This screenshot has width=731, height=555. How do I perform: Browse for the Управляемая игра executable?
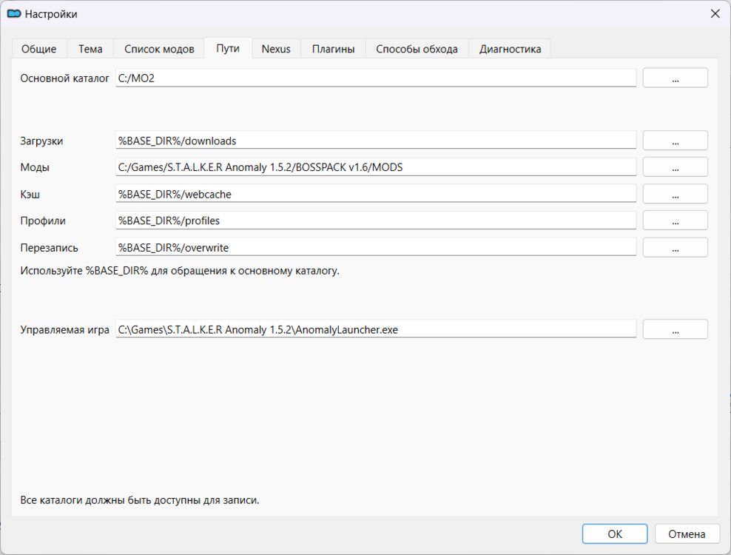point(675,330)
